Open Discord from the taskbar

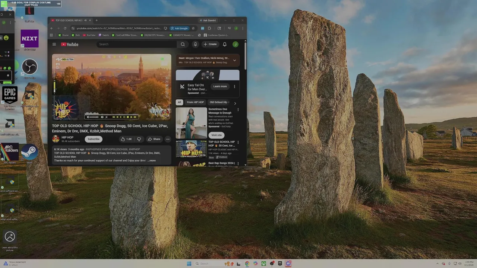click(288, 264)
